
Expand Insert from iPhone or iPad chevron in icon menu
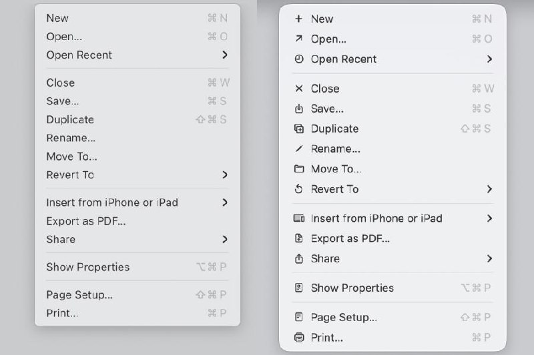click(489, 218)
